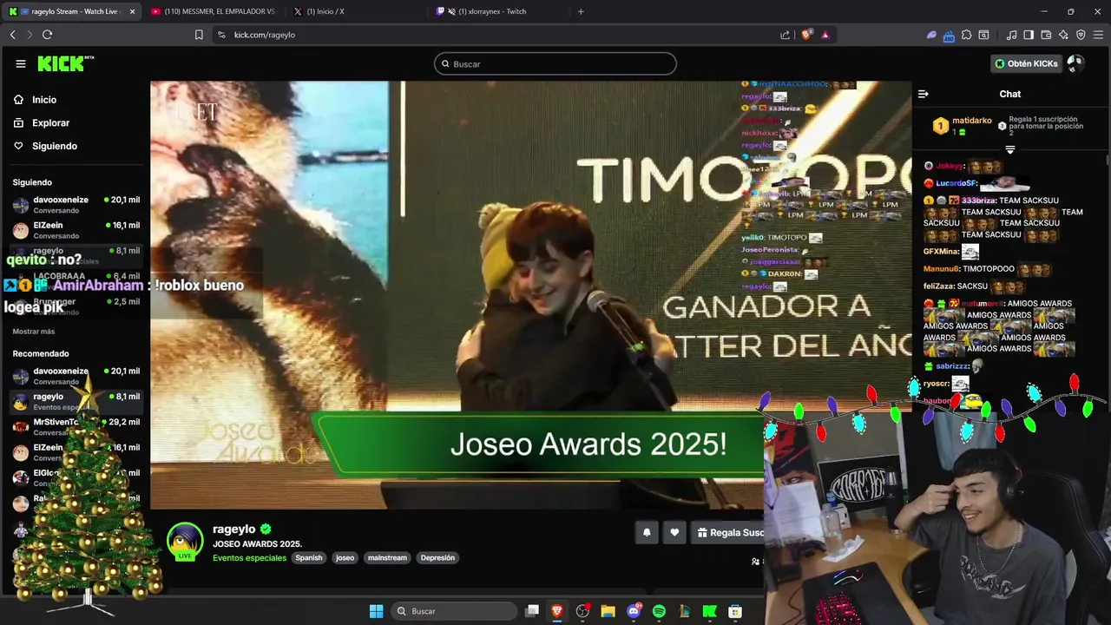This screenshot has width=1111, height=625.
Task: Bookmark this page using the bookmark icon
Action: 199,35
